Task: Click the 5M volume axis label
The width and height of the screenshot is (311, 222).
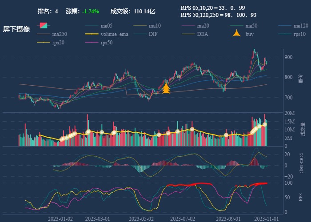Action: 288,138
